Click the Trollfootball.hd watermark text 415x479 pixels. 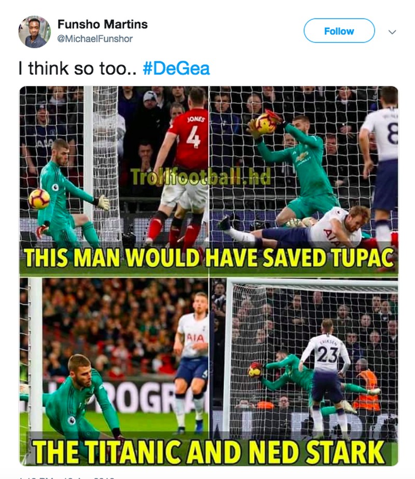click(x=200, y=177)
